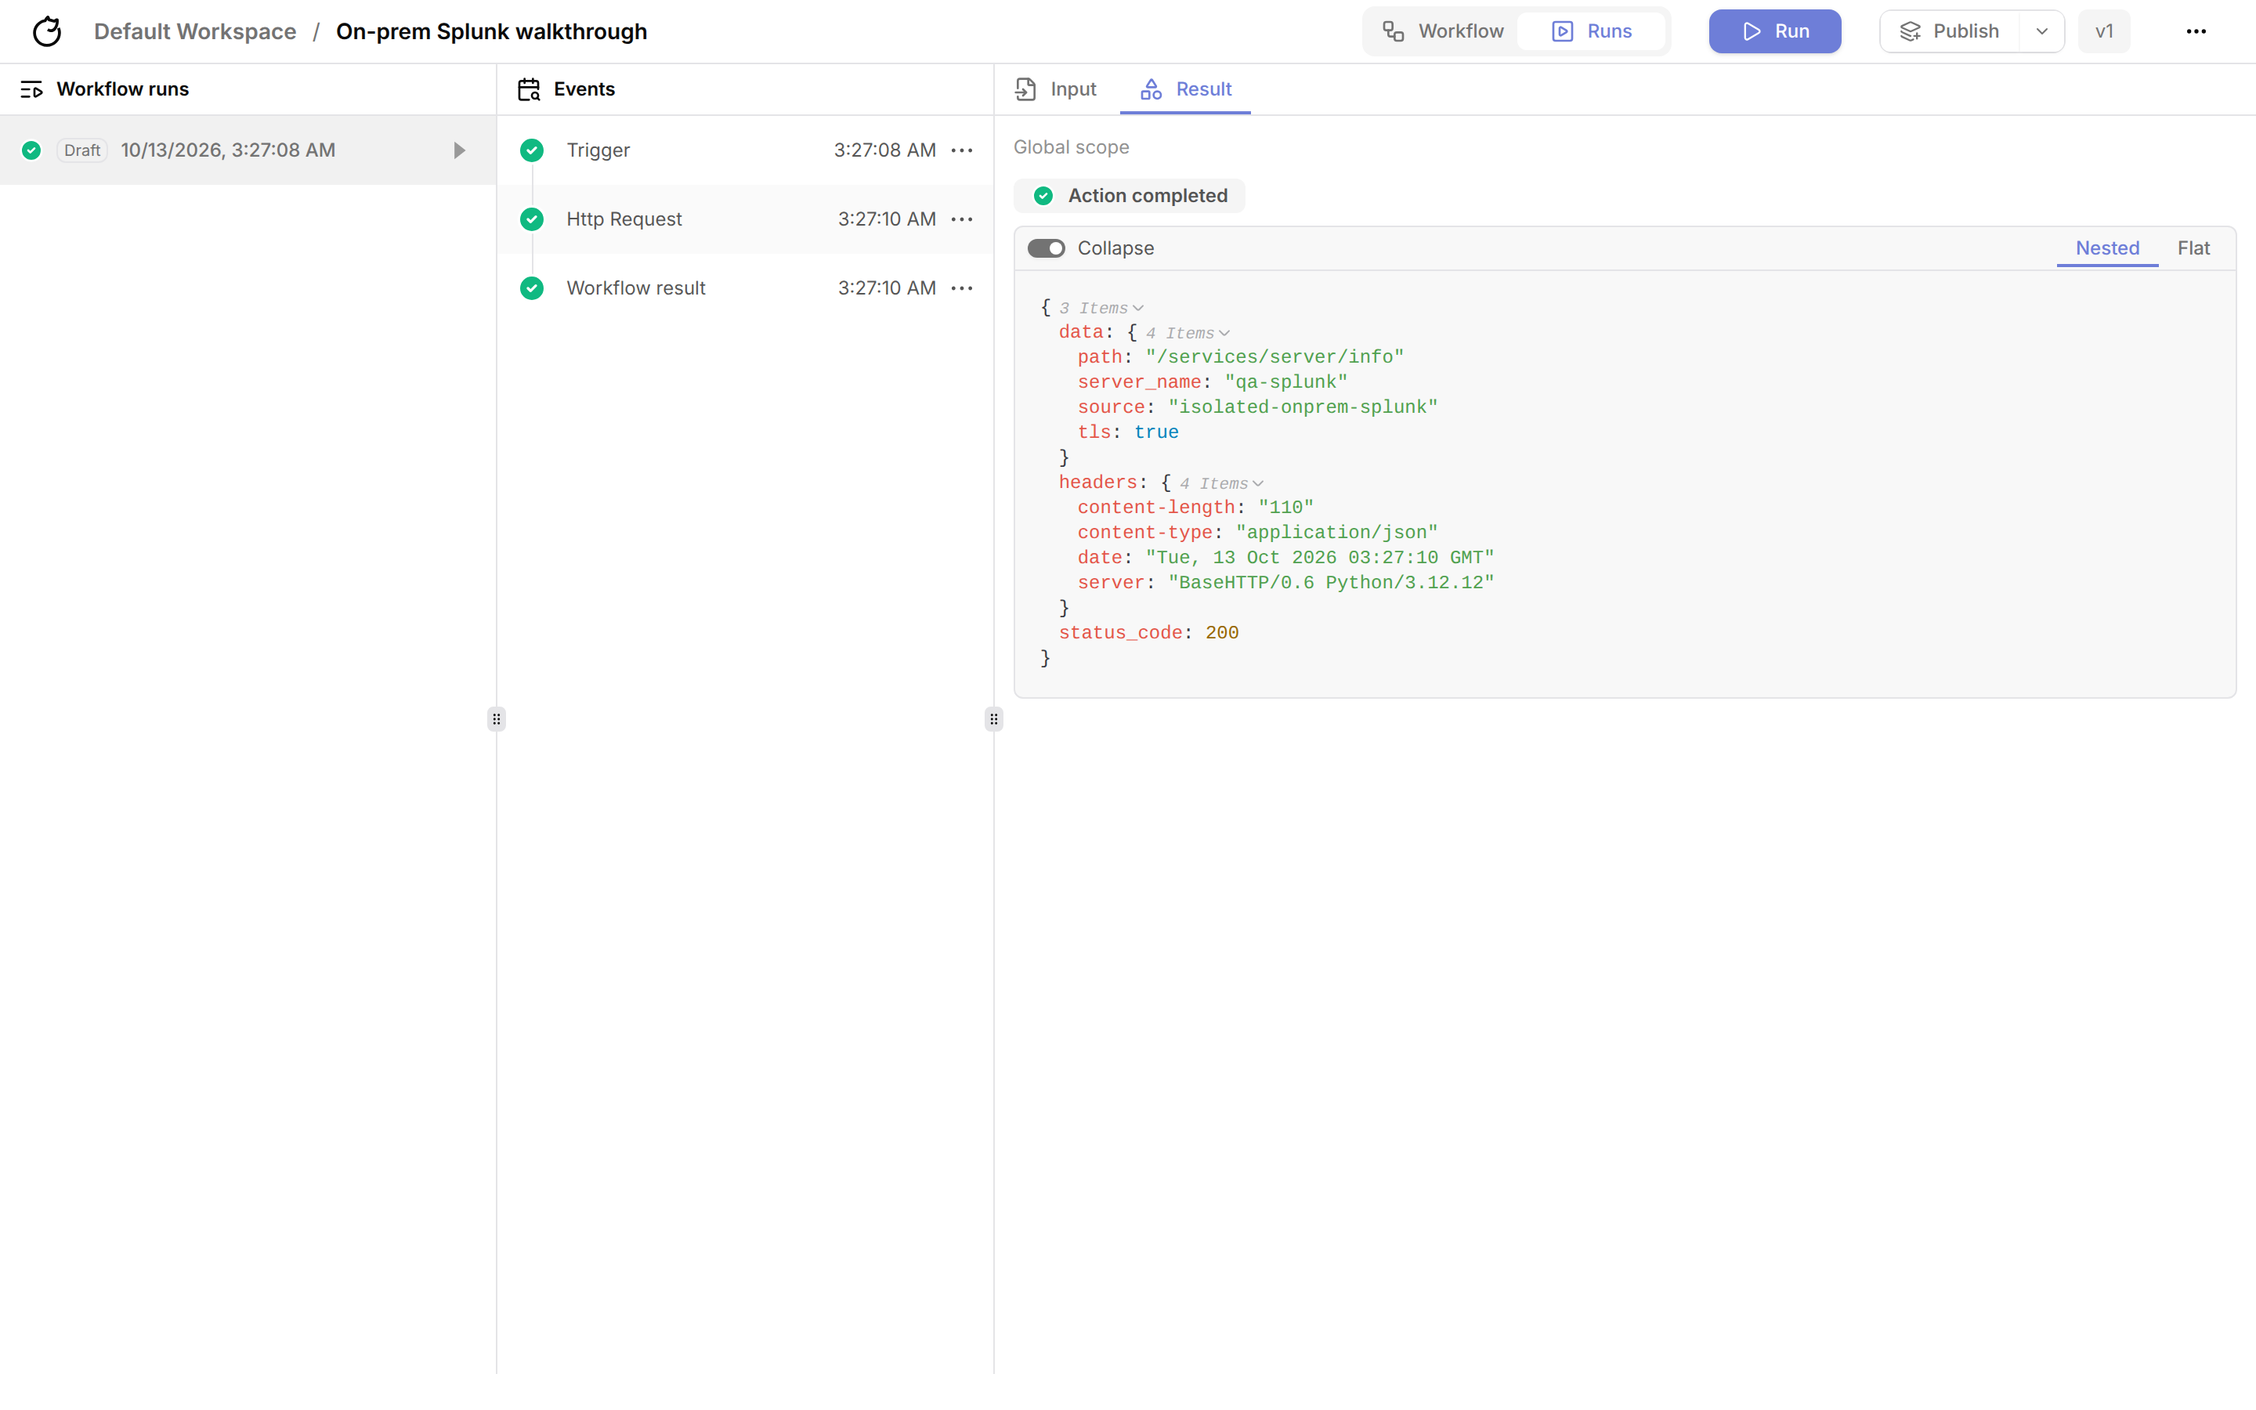Screen dimensions: 2256x1410
Task: Grab the Events panel resize handle
Action: pyautogui.click(x=994, y=719)
